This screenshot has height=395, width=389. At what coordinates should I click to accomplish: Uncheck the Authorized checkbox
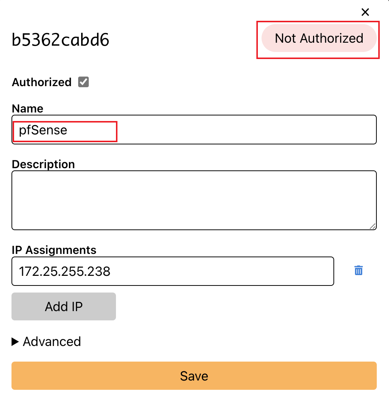[83, 82]
